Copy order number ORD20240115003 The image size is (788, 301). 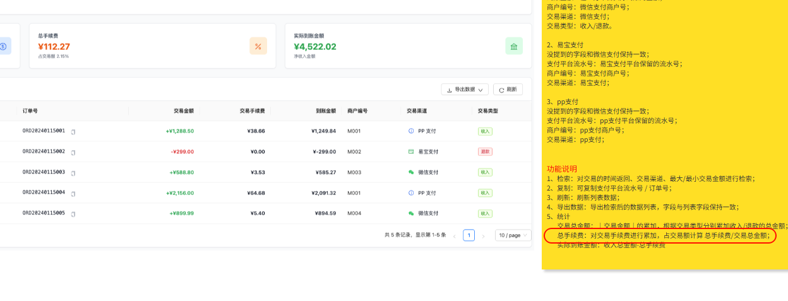click(x=73, y=172)
